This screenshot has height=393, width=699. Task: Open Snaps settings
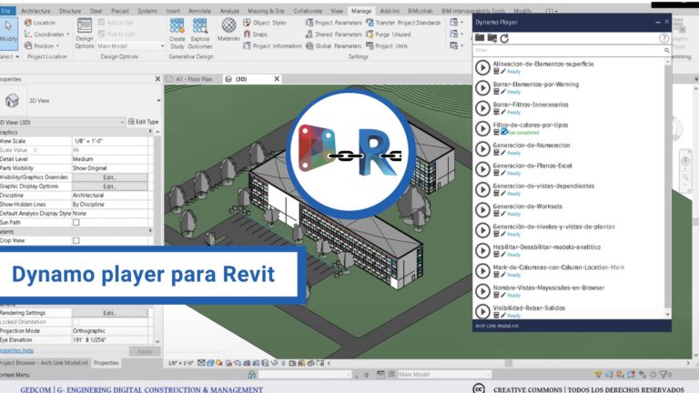256,35
